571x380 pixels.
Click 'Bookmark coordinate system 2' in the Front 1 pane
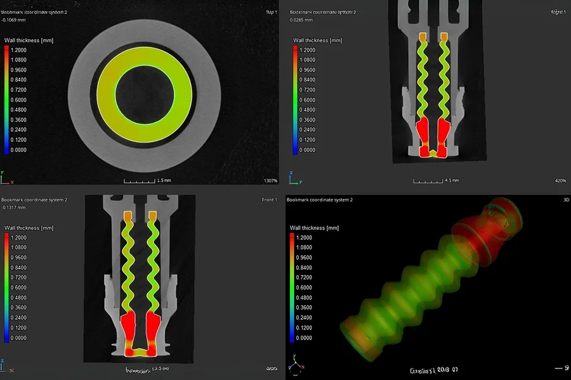[x=34, y=199]
